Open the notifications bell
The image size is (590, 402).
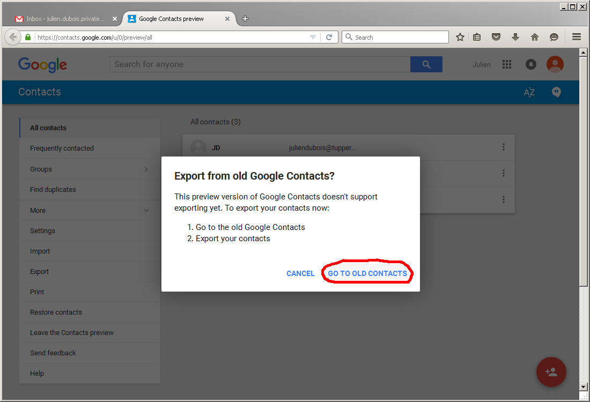tap(531, 64)
